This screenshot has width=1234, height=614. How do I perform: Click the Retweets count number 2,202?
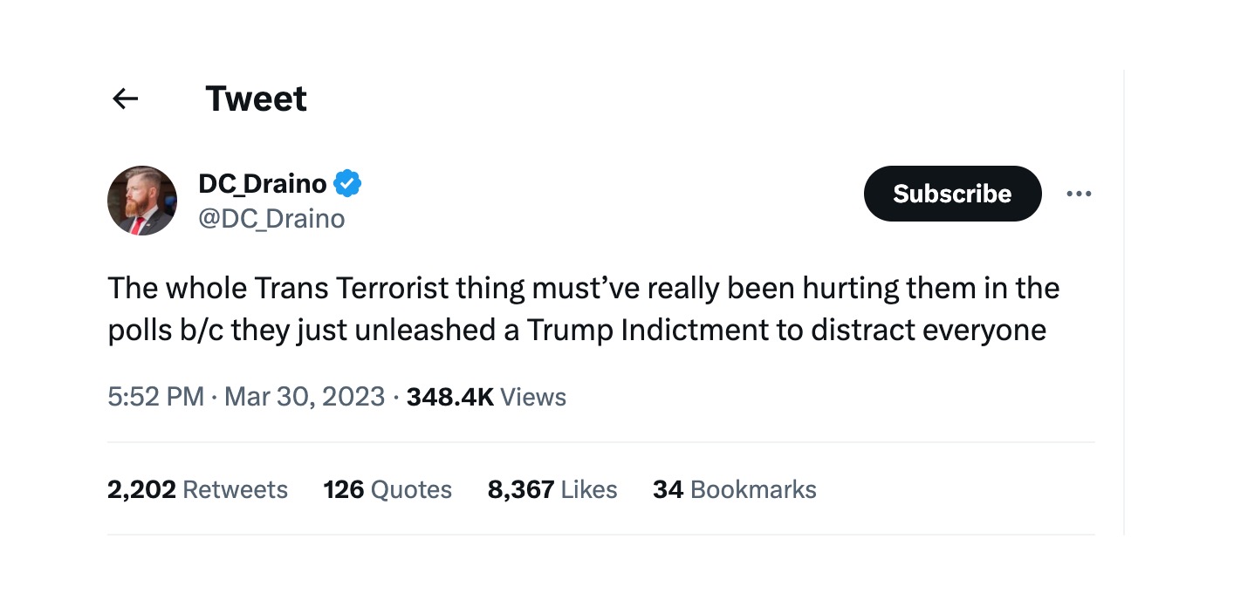(141, 489)
